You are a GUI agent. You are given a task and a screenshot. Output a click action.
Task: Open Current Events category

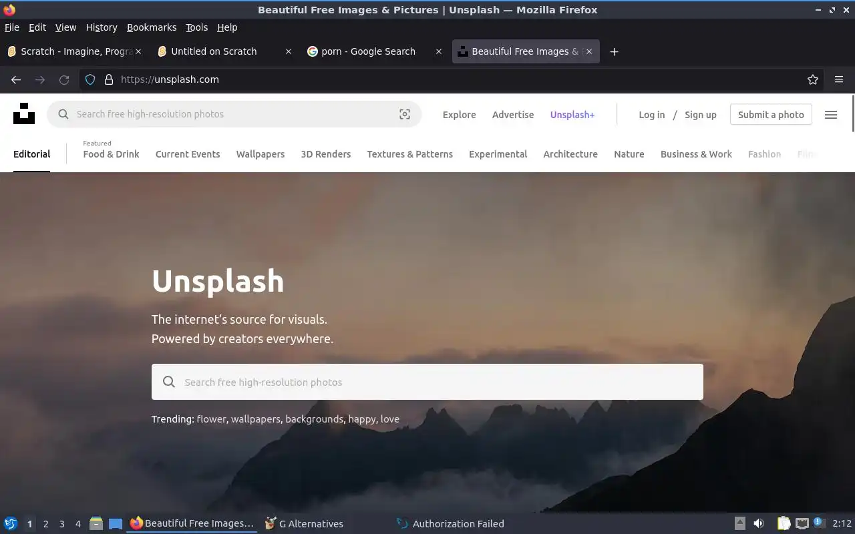[188, 154]
